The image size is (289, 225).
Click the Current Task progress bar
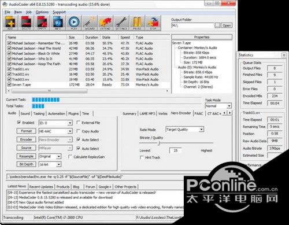click(x=116, y=99)
